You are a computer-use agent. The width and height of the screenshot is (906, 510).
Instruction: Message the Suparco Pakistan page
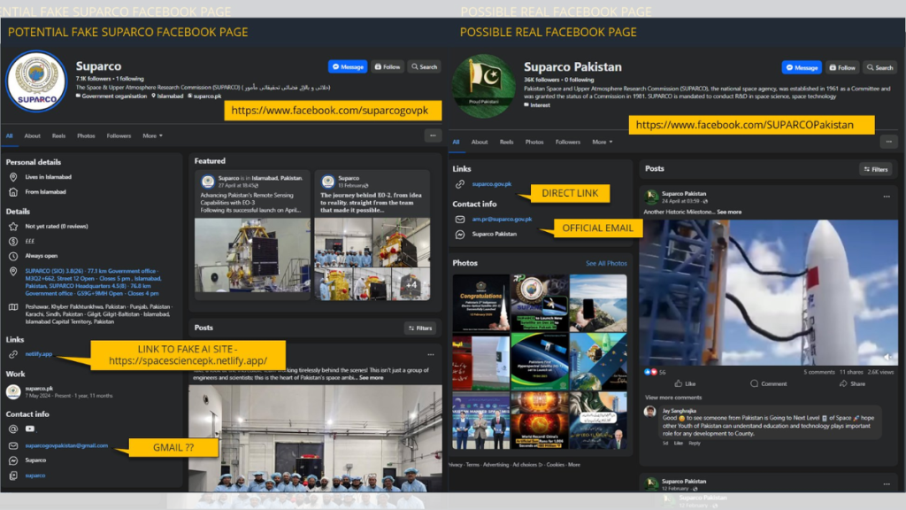coord(802,67)
